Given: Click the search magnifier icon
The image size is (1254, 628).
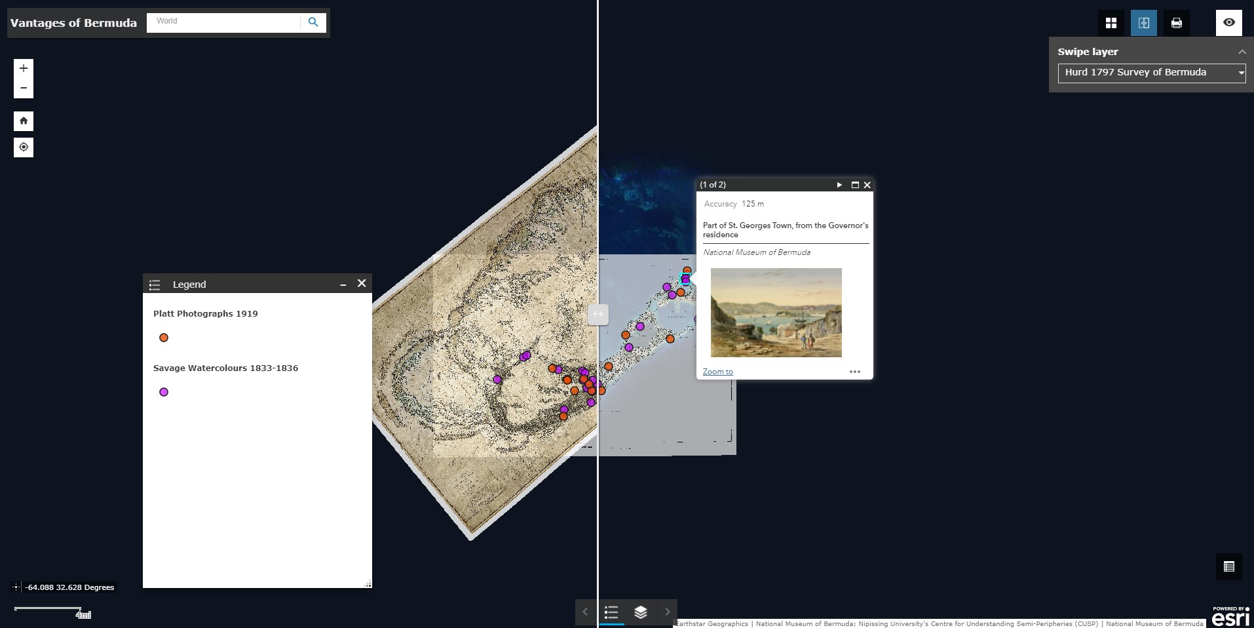Looking at the screenshot, I should tap(313, 22).
